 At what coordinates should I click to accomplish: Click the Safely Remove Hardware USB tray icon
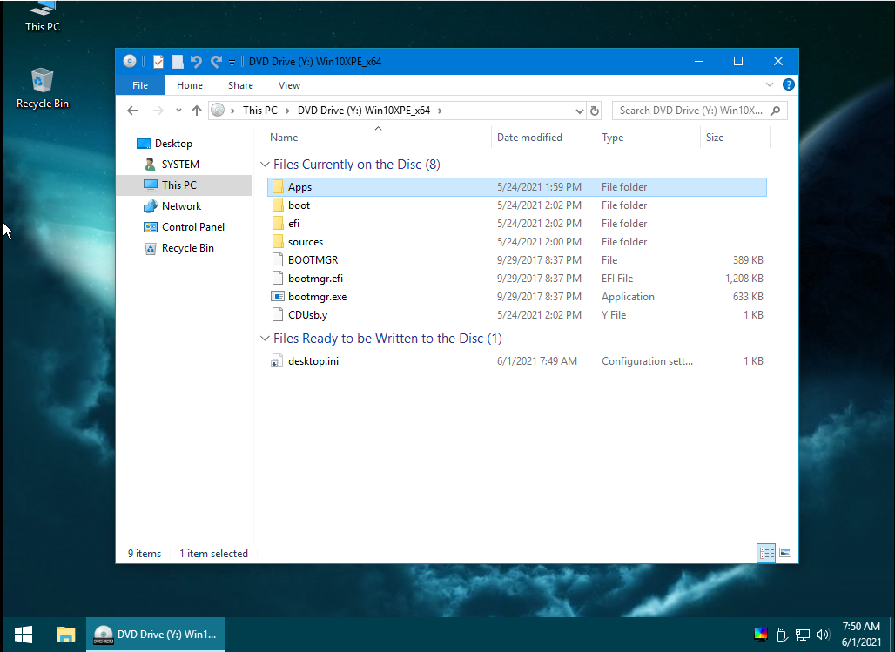pos(782,635)
